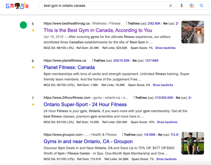
Task: Click 'MOZ DA: 40/100 (+0%)' text
Action: coord(59,85)
